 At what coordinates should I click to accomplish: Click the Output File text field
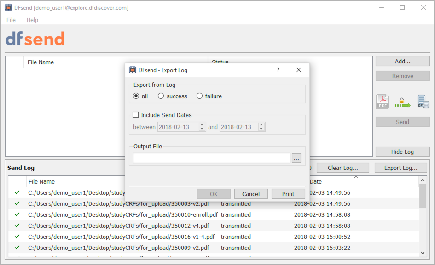tap(212, 158)
